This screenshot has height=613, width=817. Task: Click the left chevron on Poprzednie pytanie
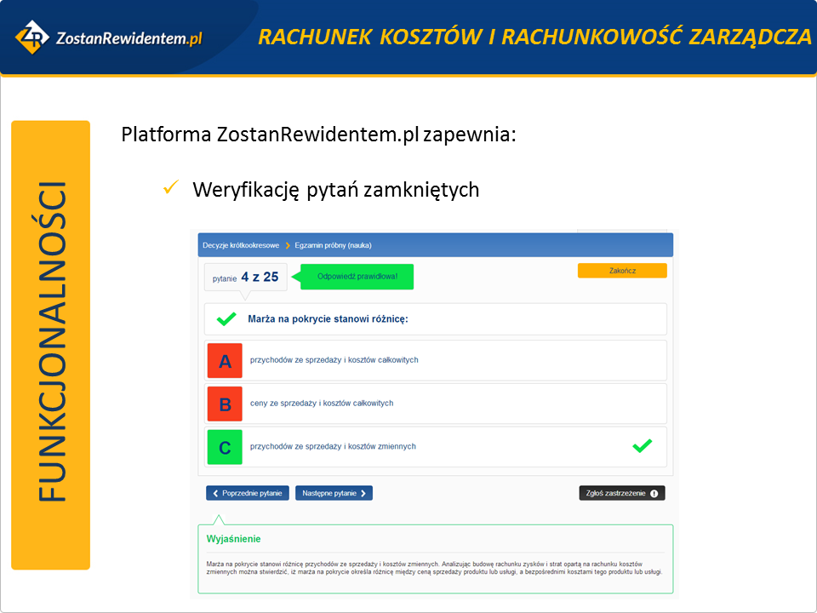click(x=214, y=493)
